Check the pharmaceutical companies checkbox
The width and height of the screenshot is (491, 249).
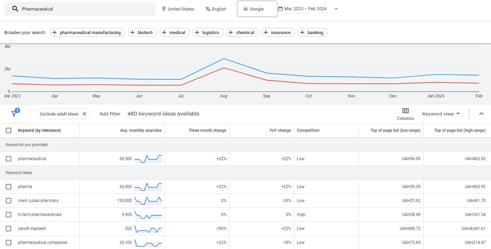[x=9, y=243]
